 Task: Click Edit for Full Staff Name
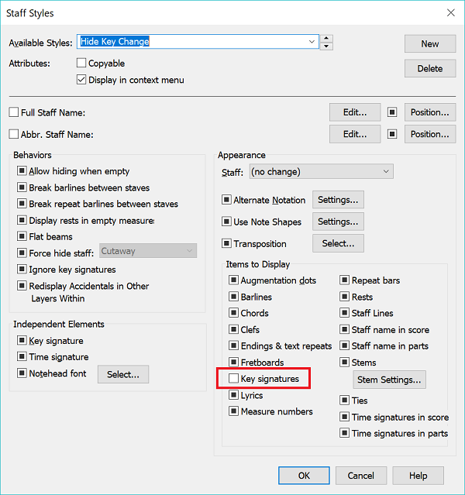coord(355,112)
